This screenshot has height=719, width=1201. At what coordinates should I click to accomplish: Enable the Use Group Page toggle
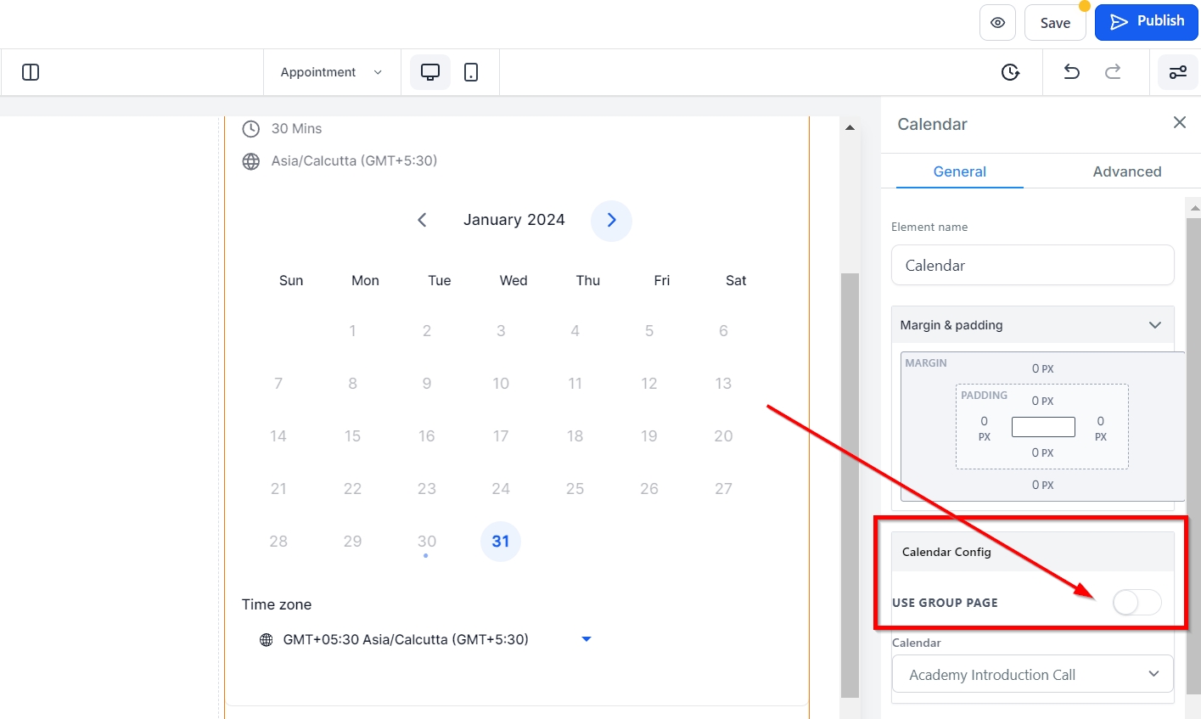1136,603
